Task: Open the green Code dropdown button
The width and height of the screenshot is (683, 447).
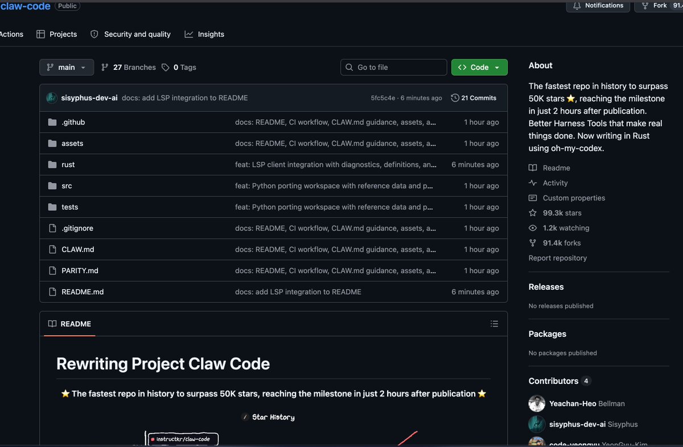Action: (x=479, y=67)
